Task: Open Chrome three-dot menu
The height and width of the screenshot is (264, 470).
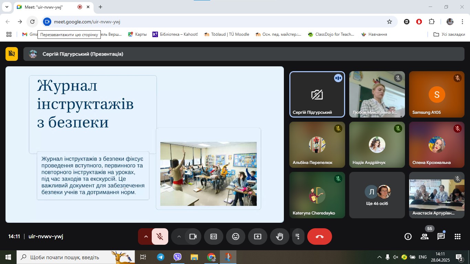Action: pos(463,22)
